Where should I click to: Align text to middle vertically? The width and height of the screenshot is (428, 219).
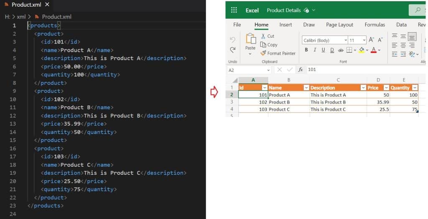[x=403, y=36]
